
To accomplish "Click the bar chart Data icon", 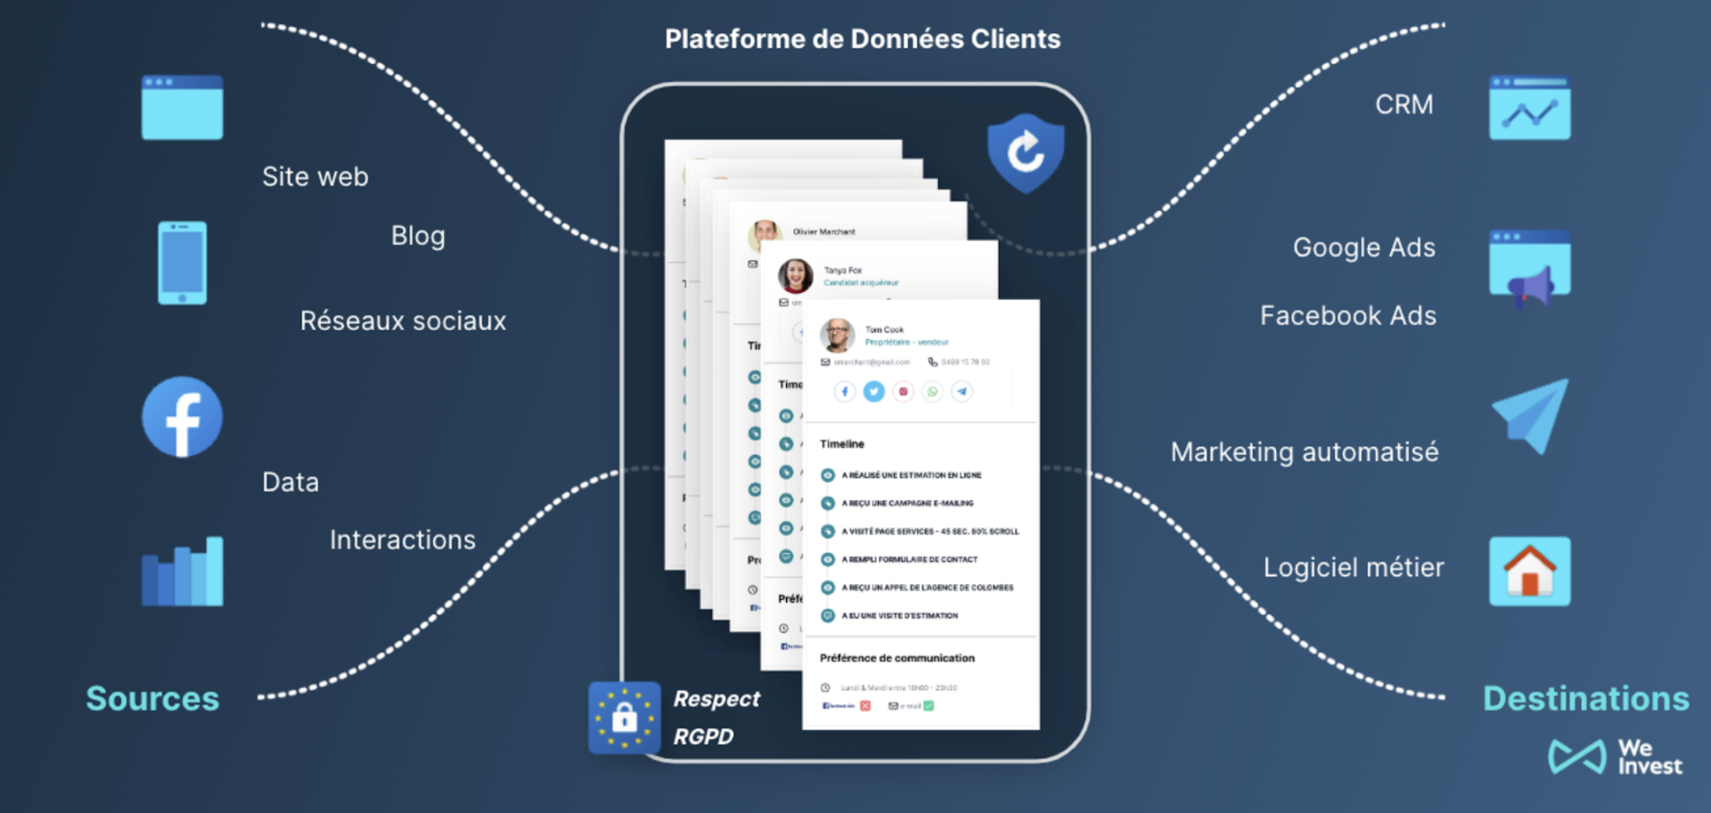I will pyautogui.click(x=182, y=572).
